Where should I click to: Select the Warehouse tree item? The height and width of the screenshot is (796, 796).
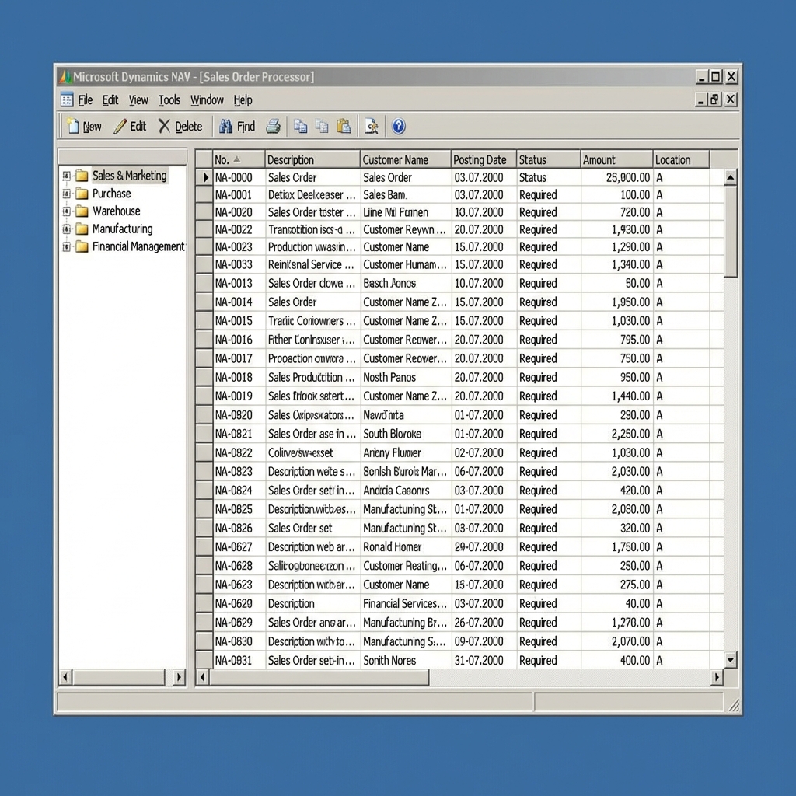pos(115,211)
